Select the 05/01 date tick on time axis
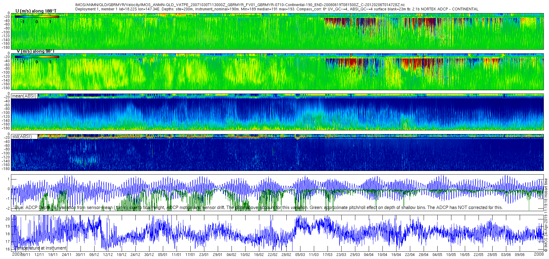The height and width of the screenshot is (259, 549). tap(163, 255)
